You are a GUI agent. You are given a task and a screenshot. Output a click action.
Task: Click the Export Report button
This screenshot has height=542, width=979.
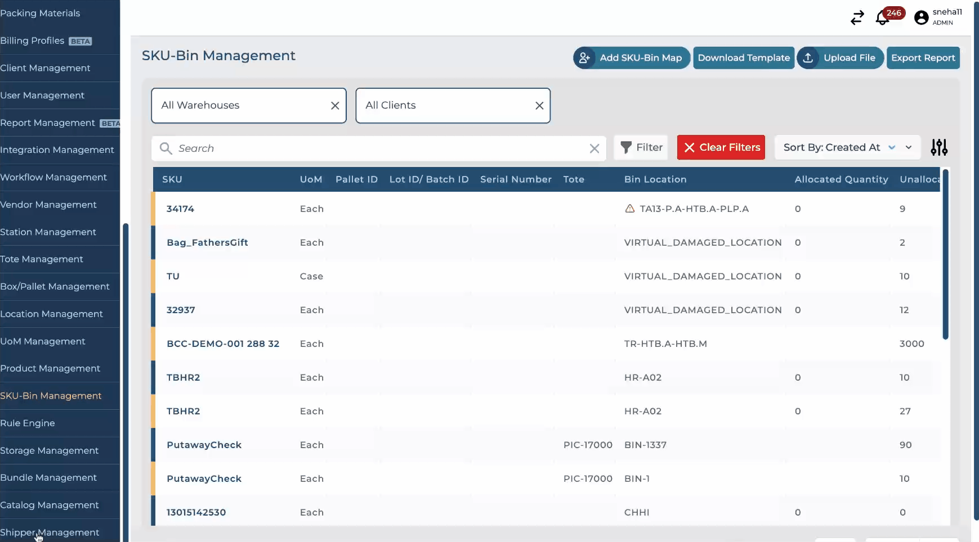[x=923, y=58]
